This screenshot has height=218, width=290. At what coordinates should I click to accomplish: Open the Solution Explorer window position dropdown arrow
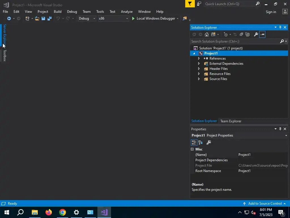pyautogui.click(x=275, y=27)
